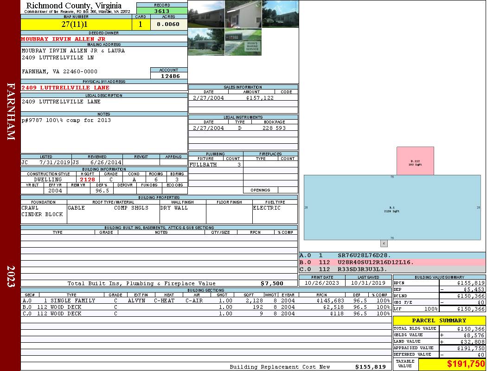487x371 pixels.
Task: Click the green record number 3613
Action: (162, 11)
